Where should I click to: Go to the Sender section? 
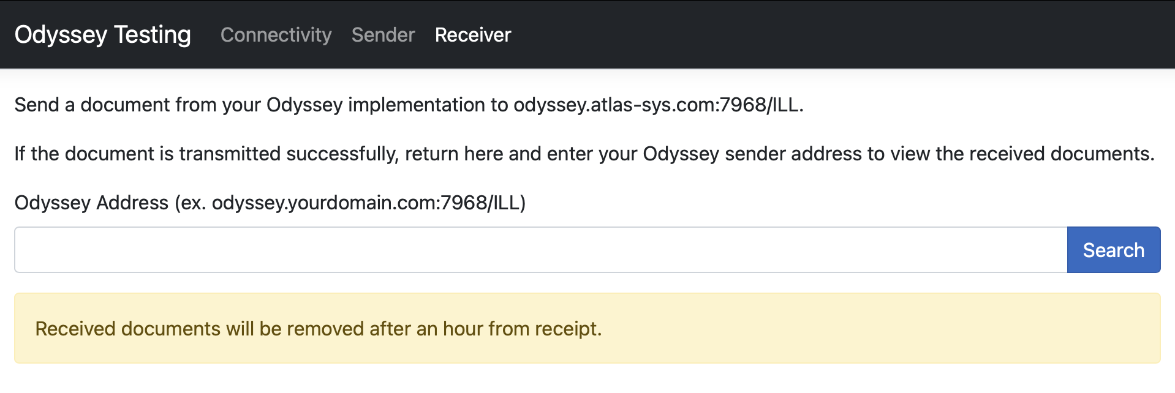[x=383, y=35]
